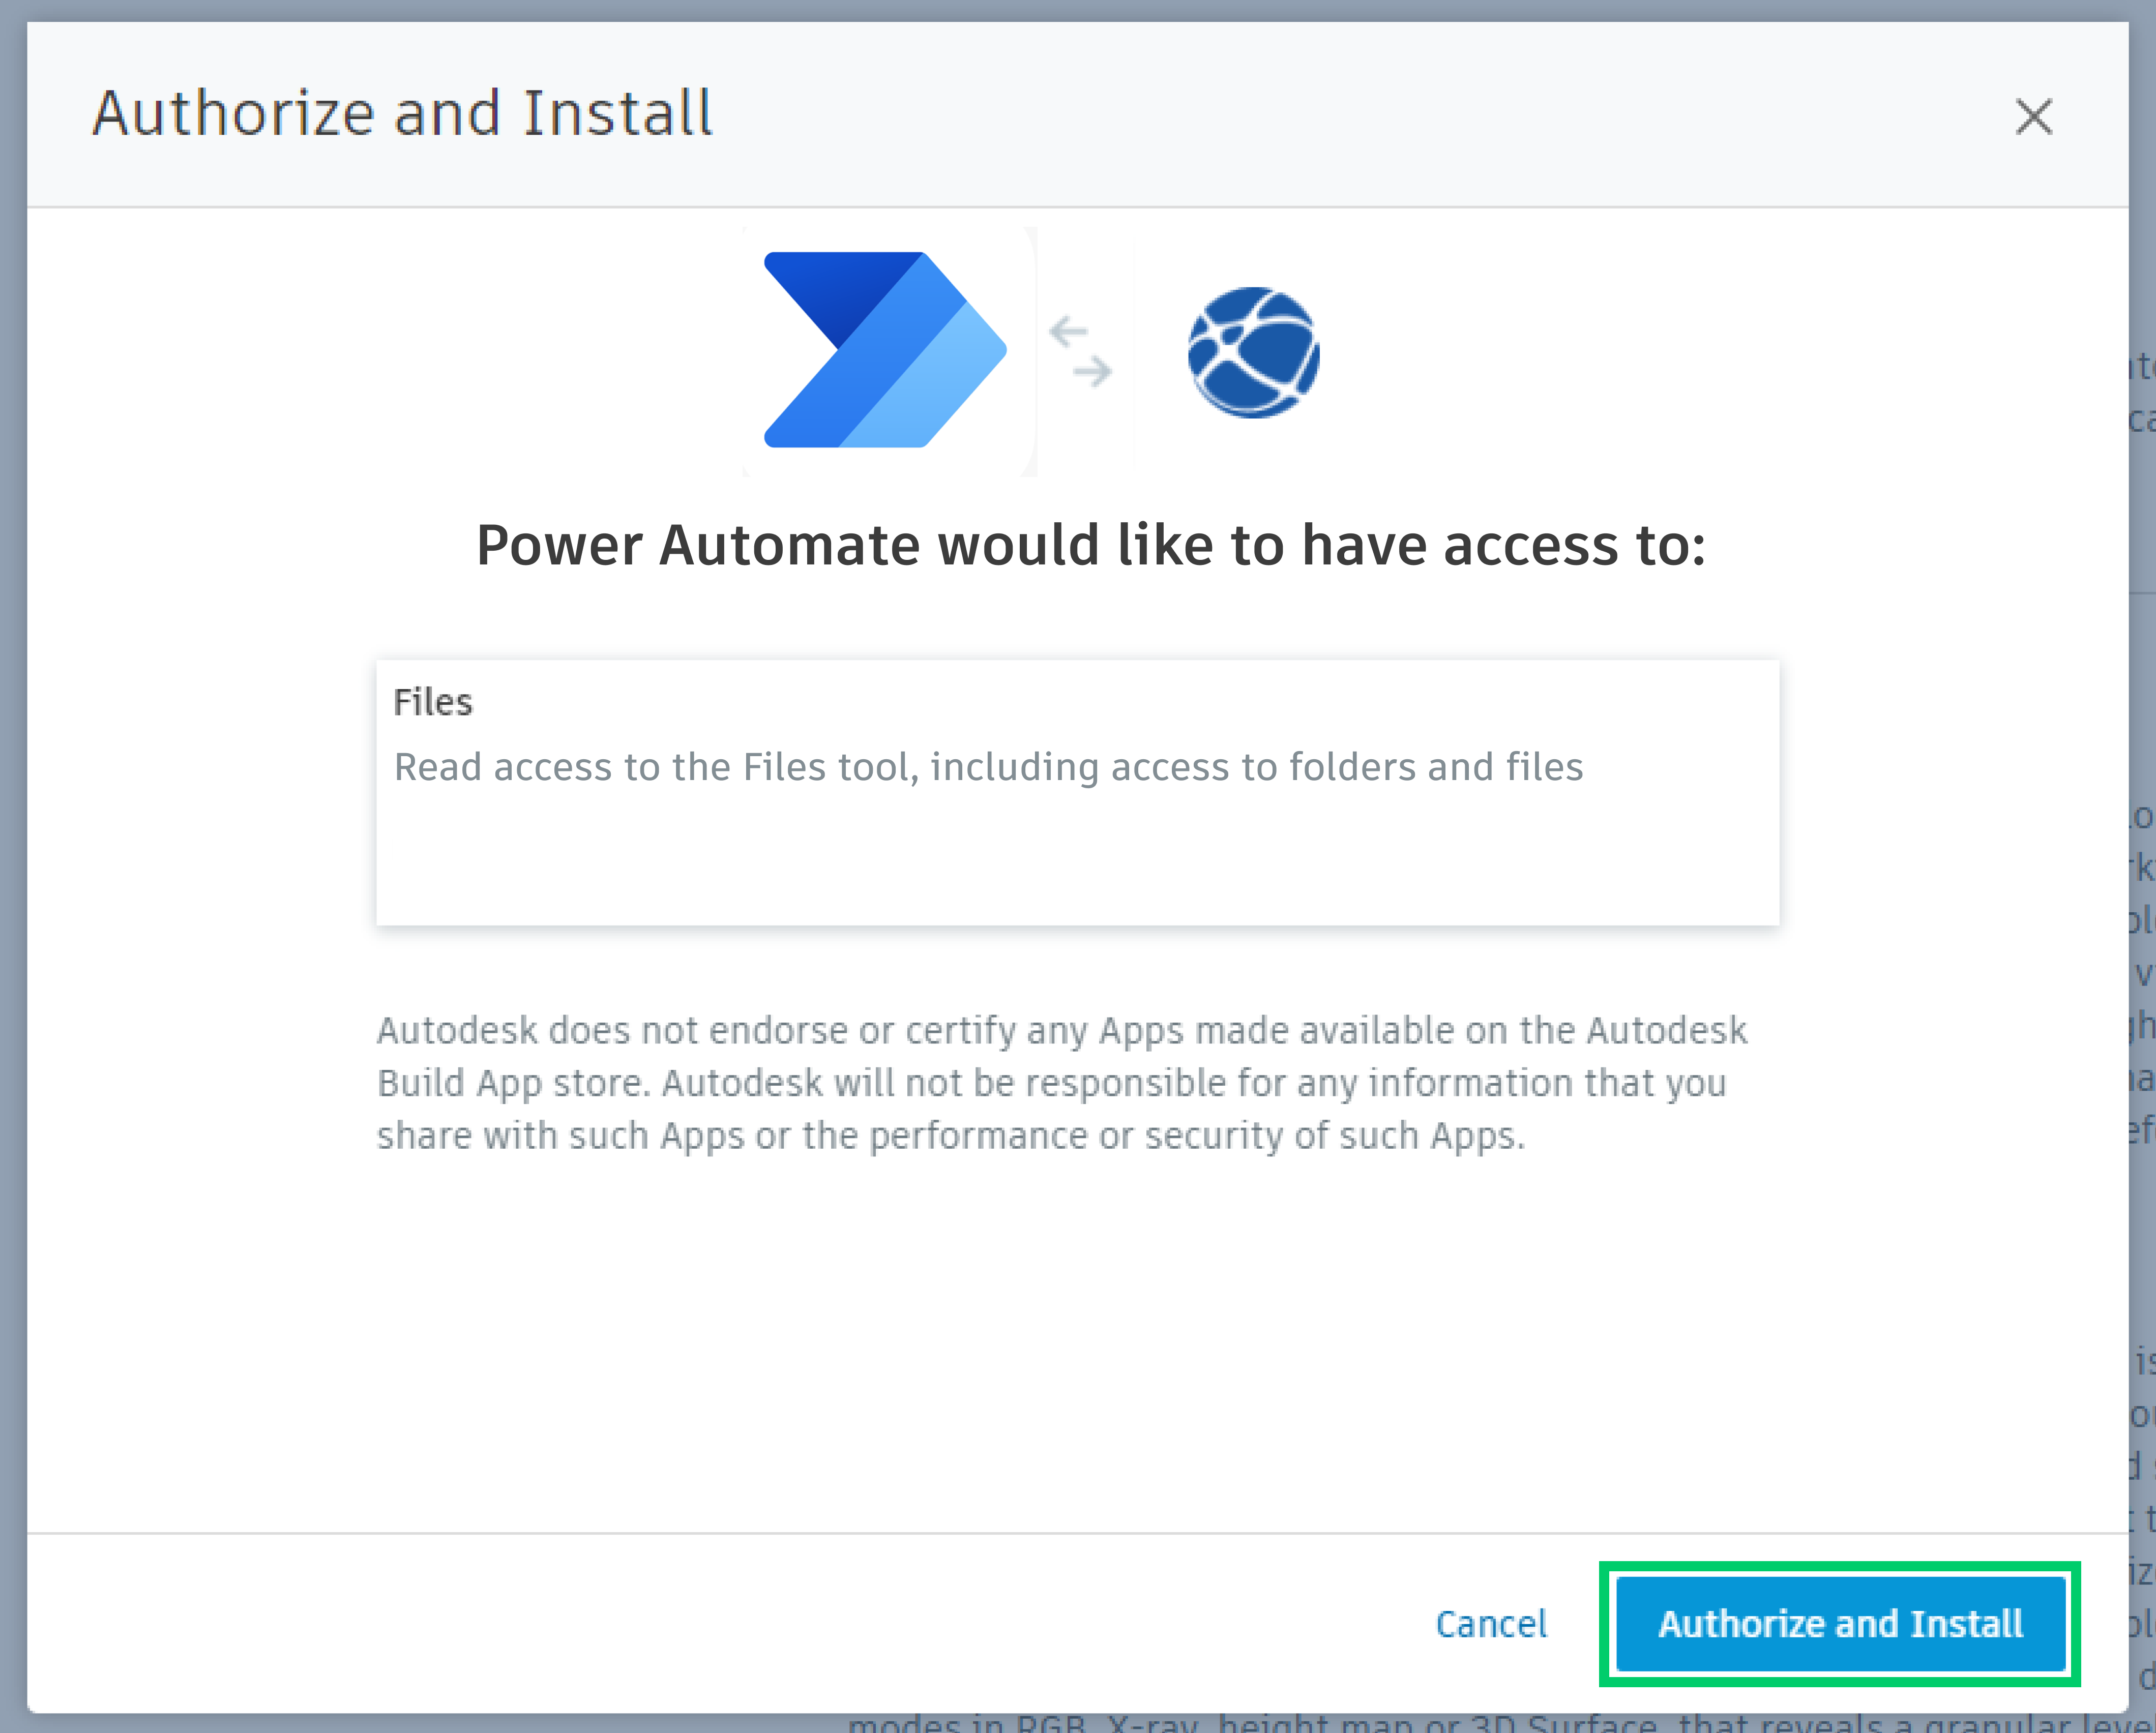Click the two-way arrows icon between logos
This screenshot has width=2156, height=1733.
[1081, 352]
